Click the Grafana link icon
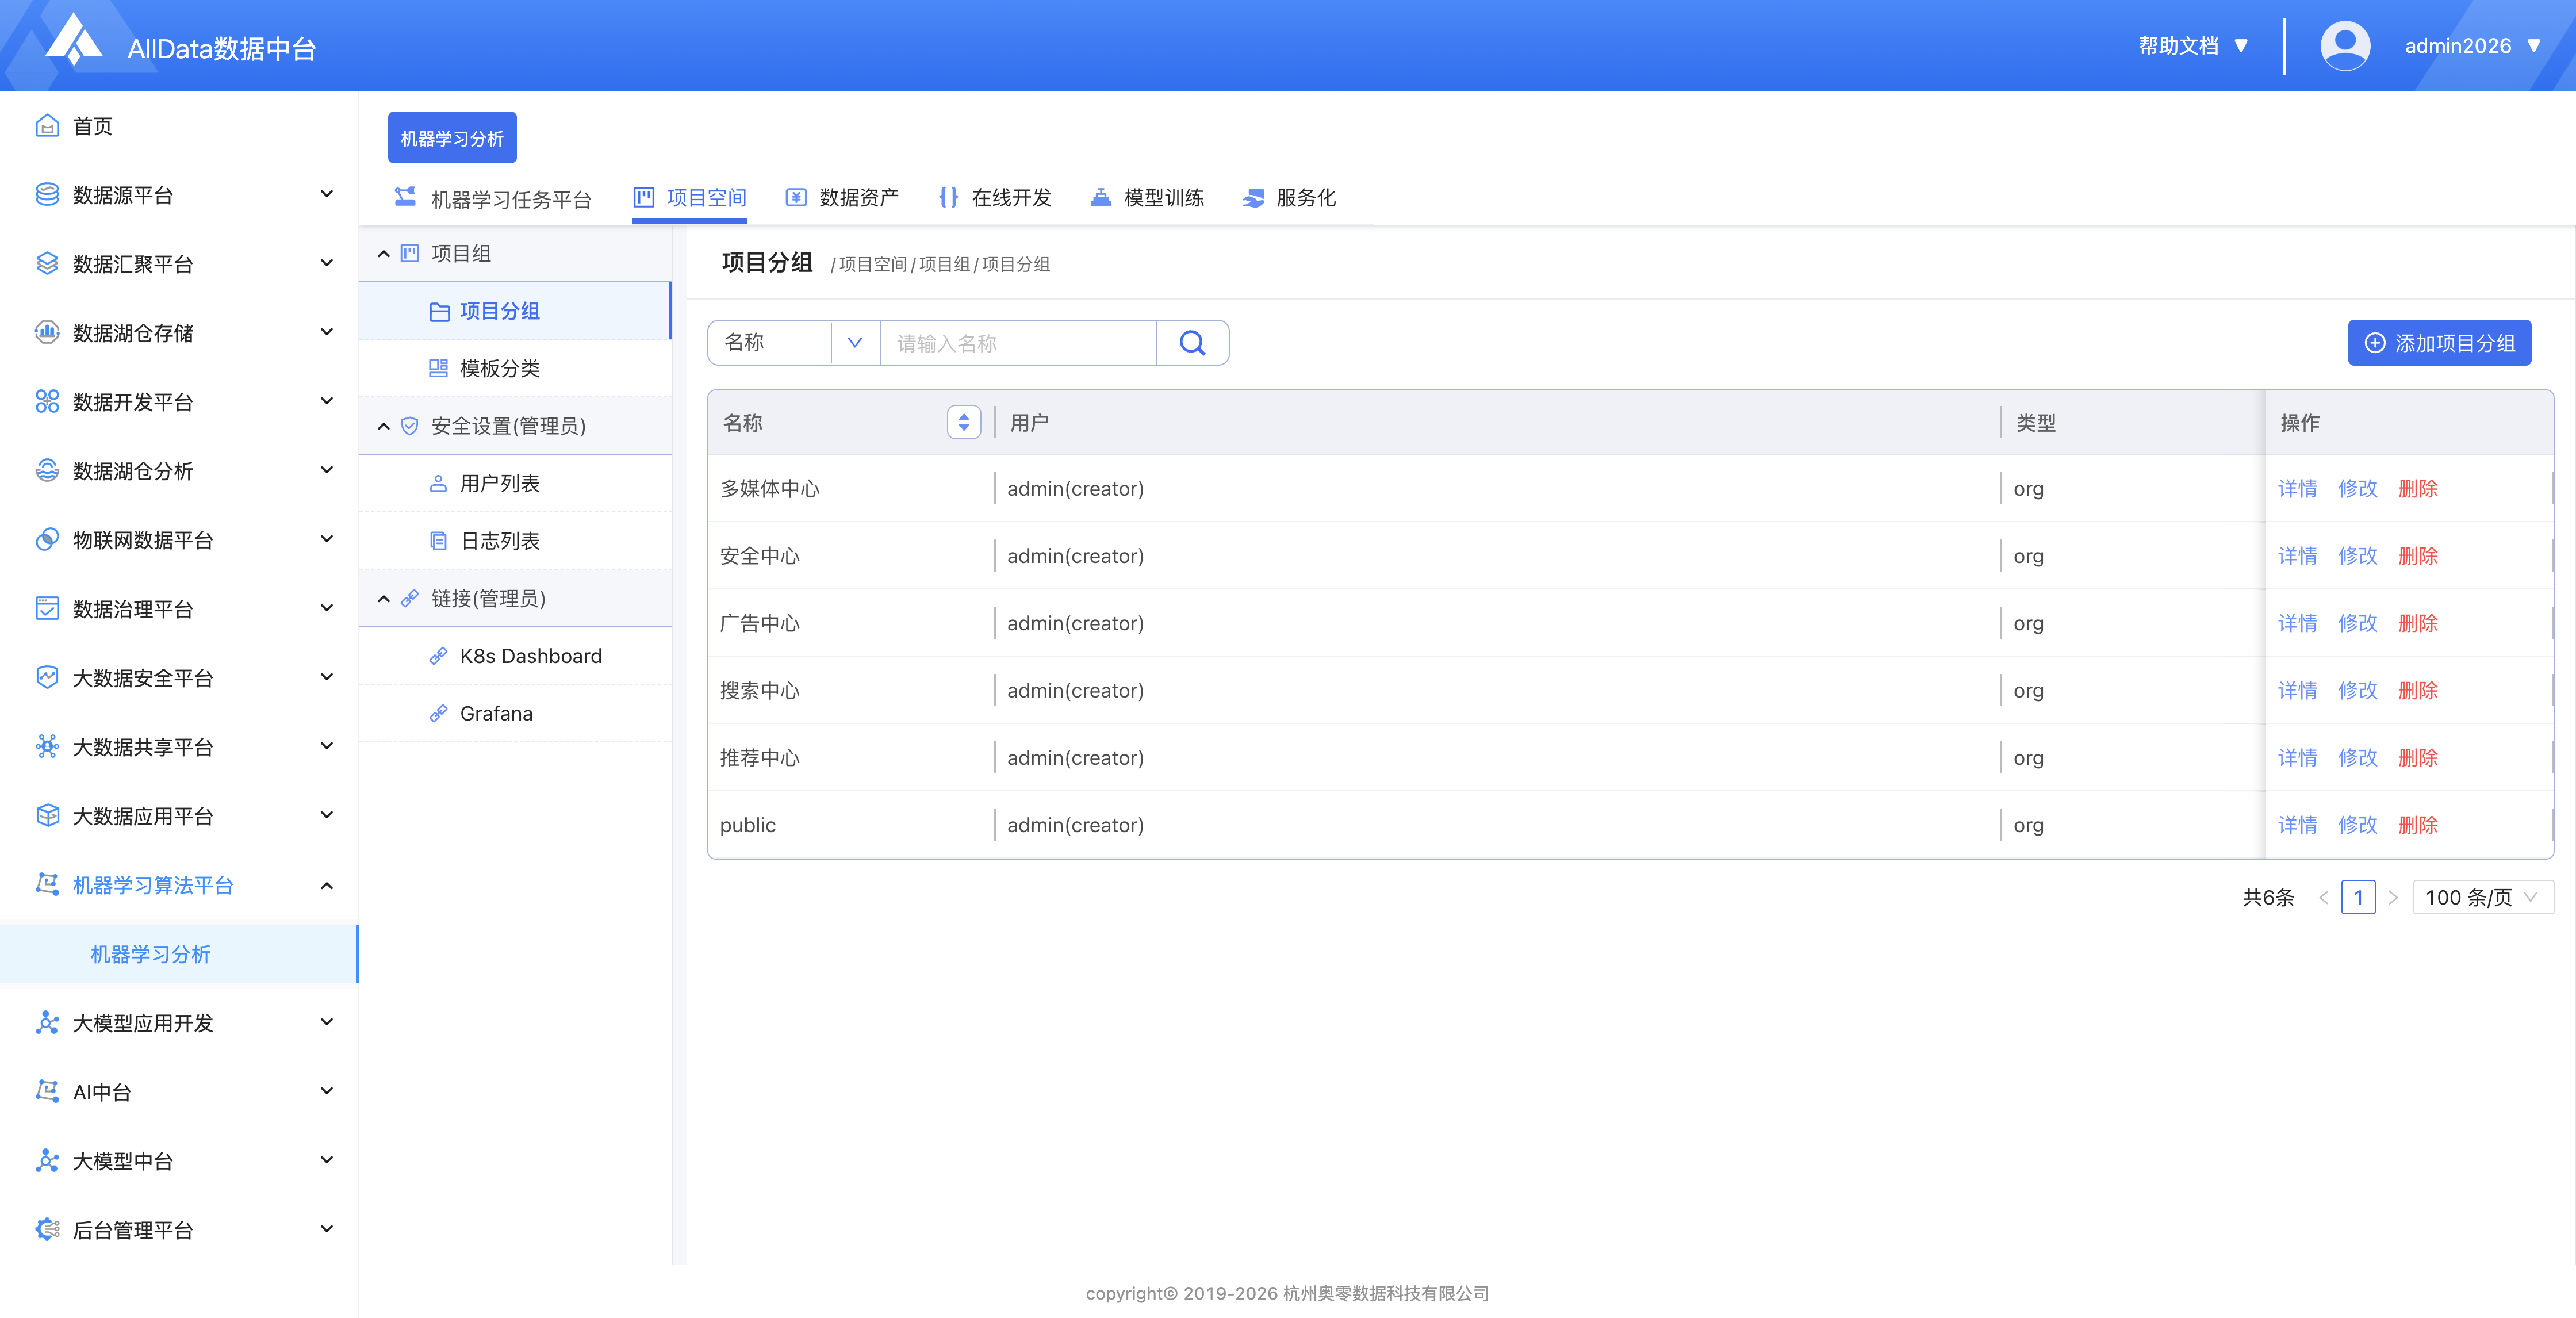The width and height of the screenshot is (2576, 1318). [438, 714]
